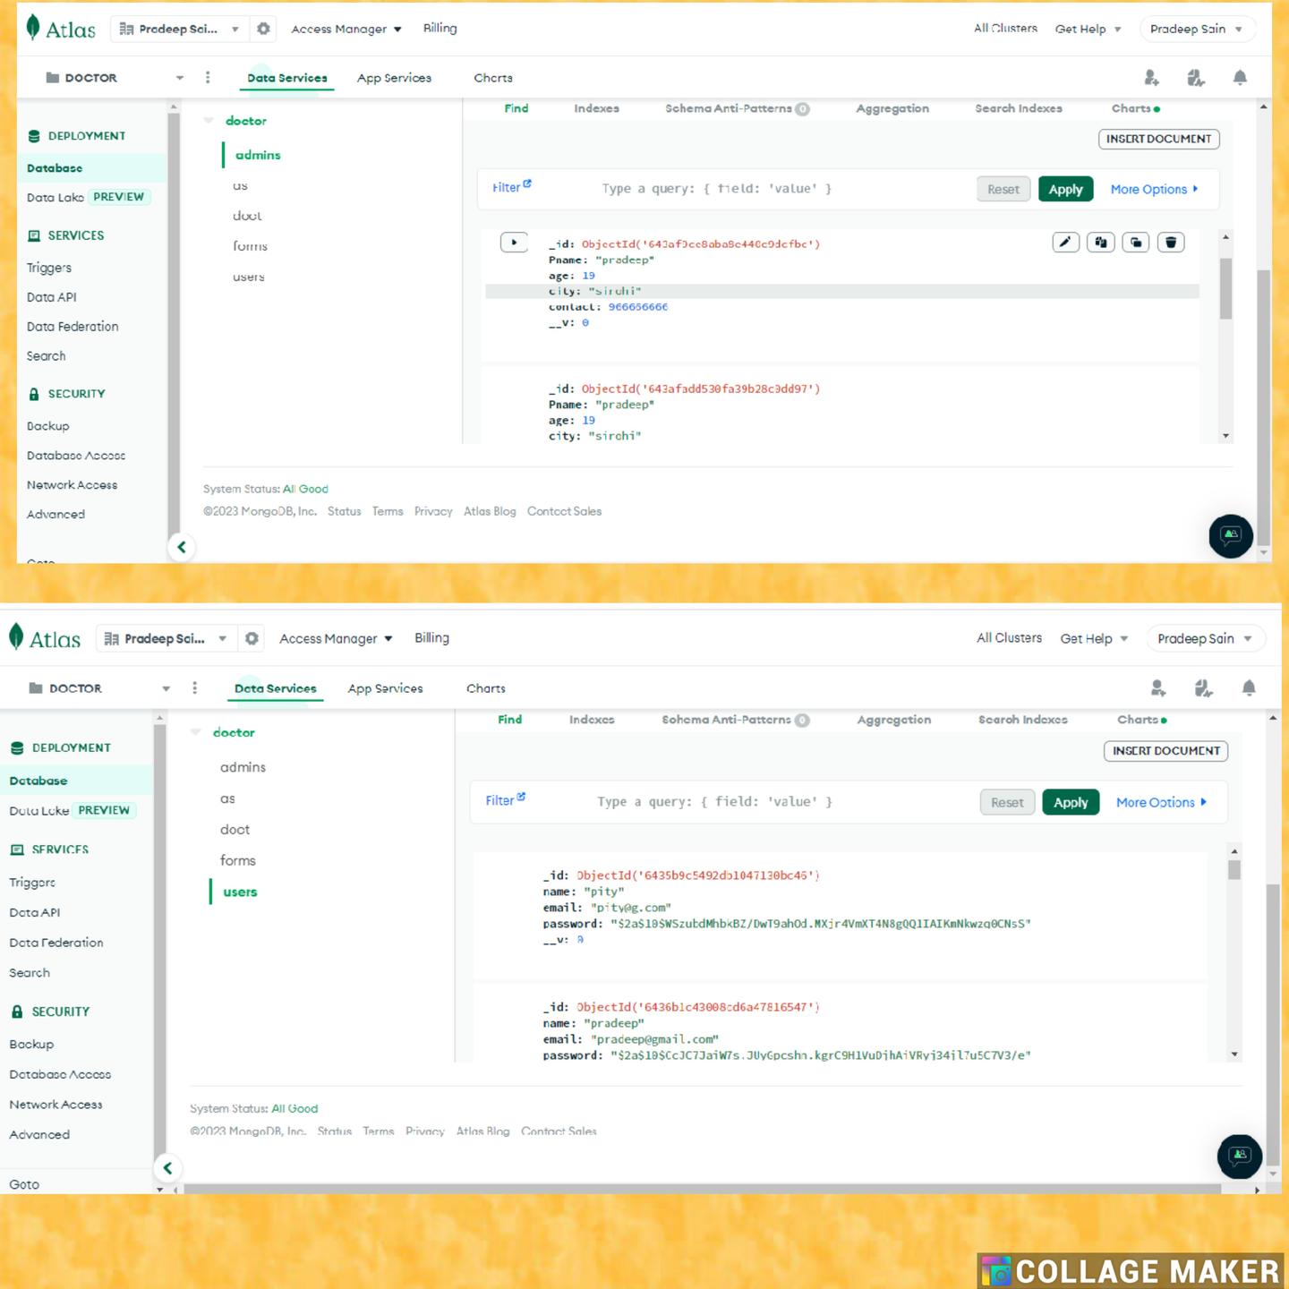Viewport: 1289px width, 1289px height.
Task: Open project activity feed icon, bottom screenshot
Action: tap(1204, 687)
